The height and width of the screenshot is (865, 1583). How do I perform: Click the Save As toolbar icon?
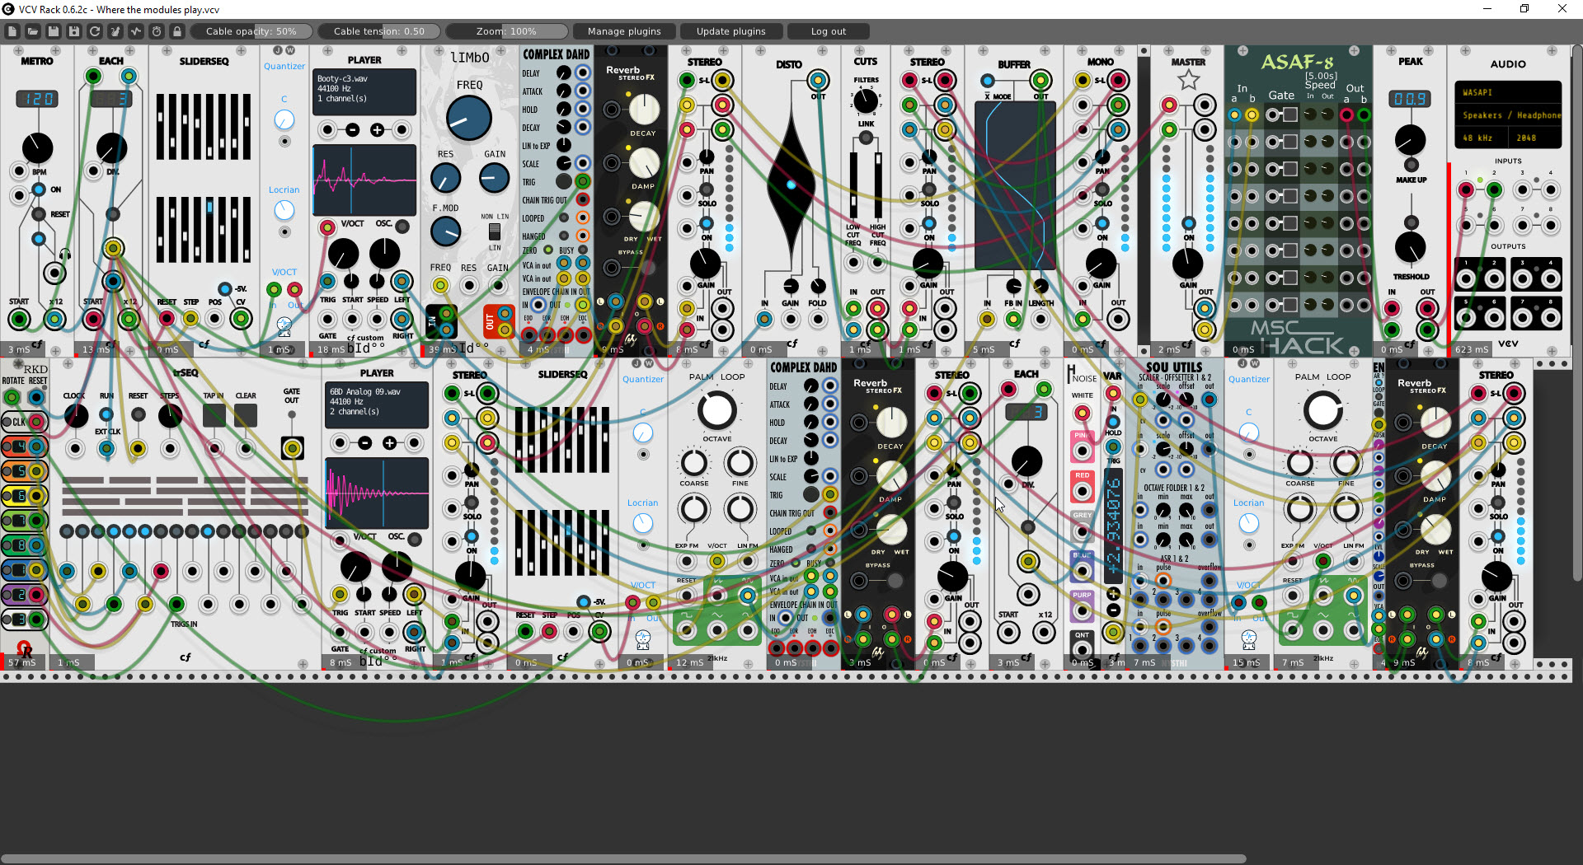(74, 31)
